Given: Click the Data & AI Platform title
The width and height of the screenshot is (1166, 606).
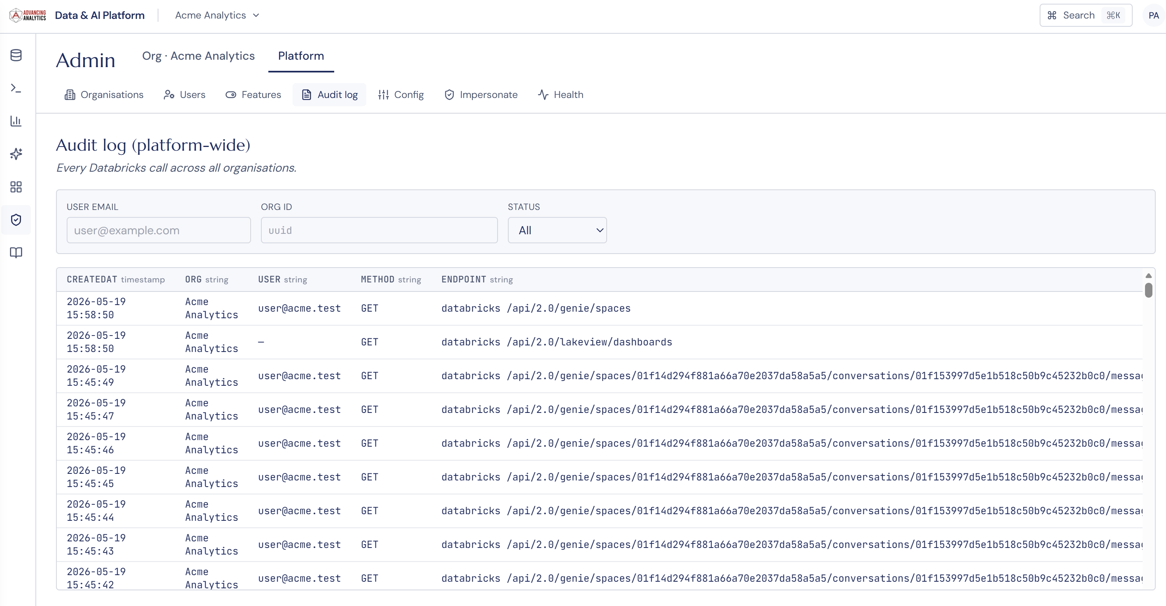Looking at the screenshot, I should tap(100, 15).
